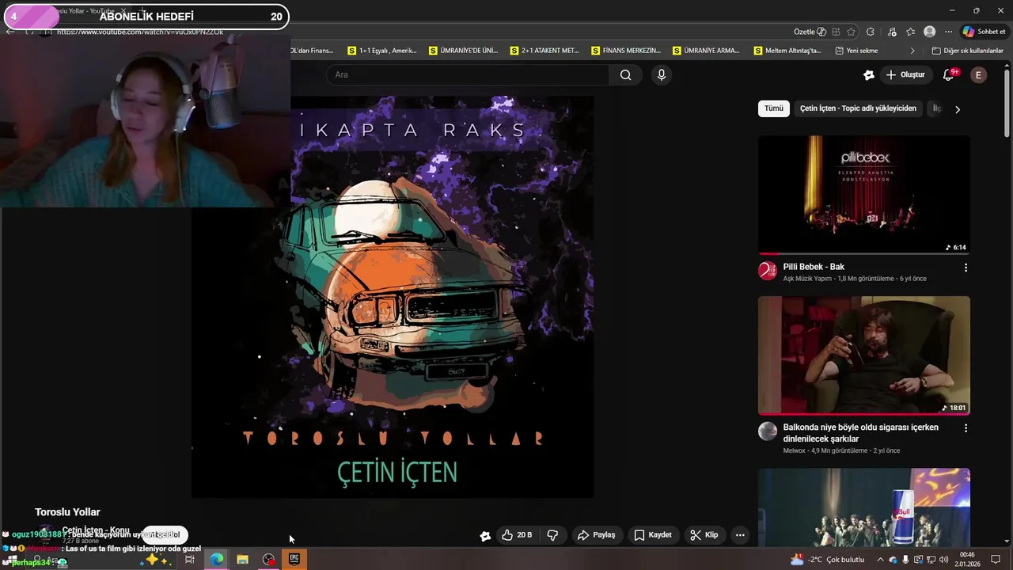Open options menu for Balkonda niye böyle video
Viewport: 1013px width, 570px height.
tap(966, 428)
